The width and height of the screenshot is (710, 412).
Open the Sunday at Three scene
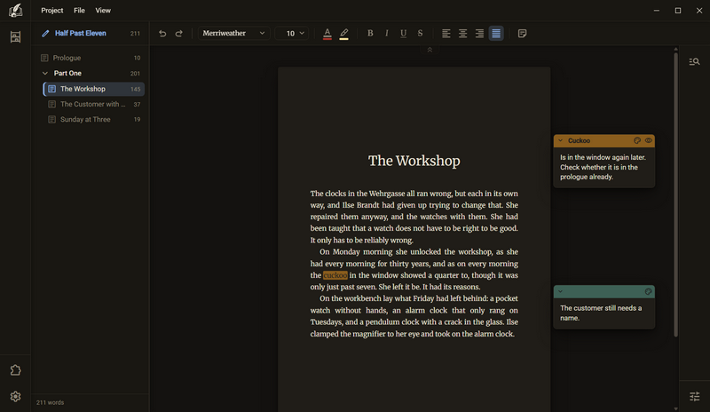pos(94,119)
